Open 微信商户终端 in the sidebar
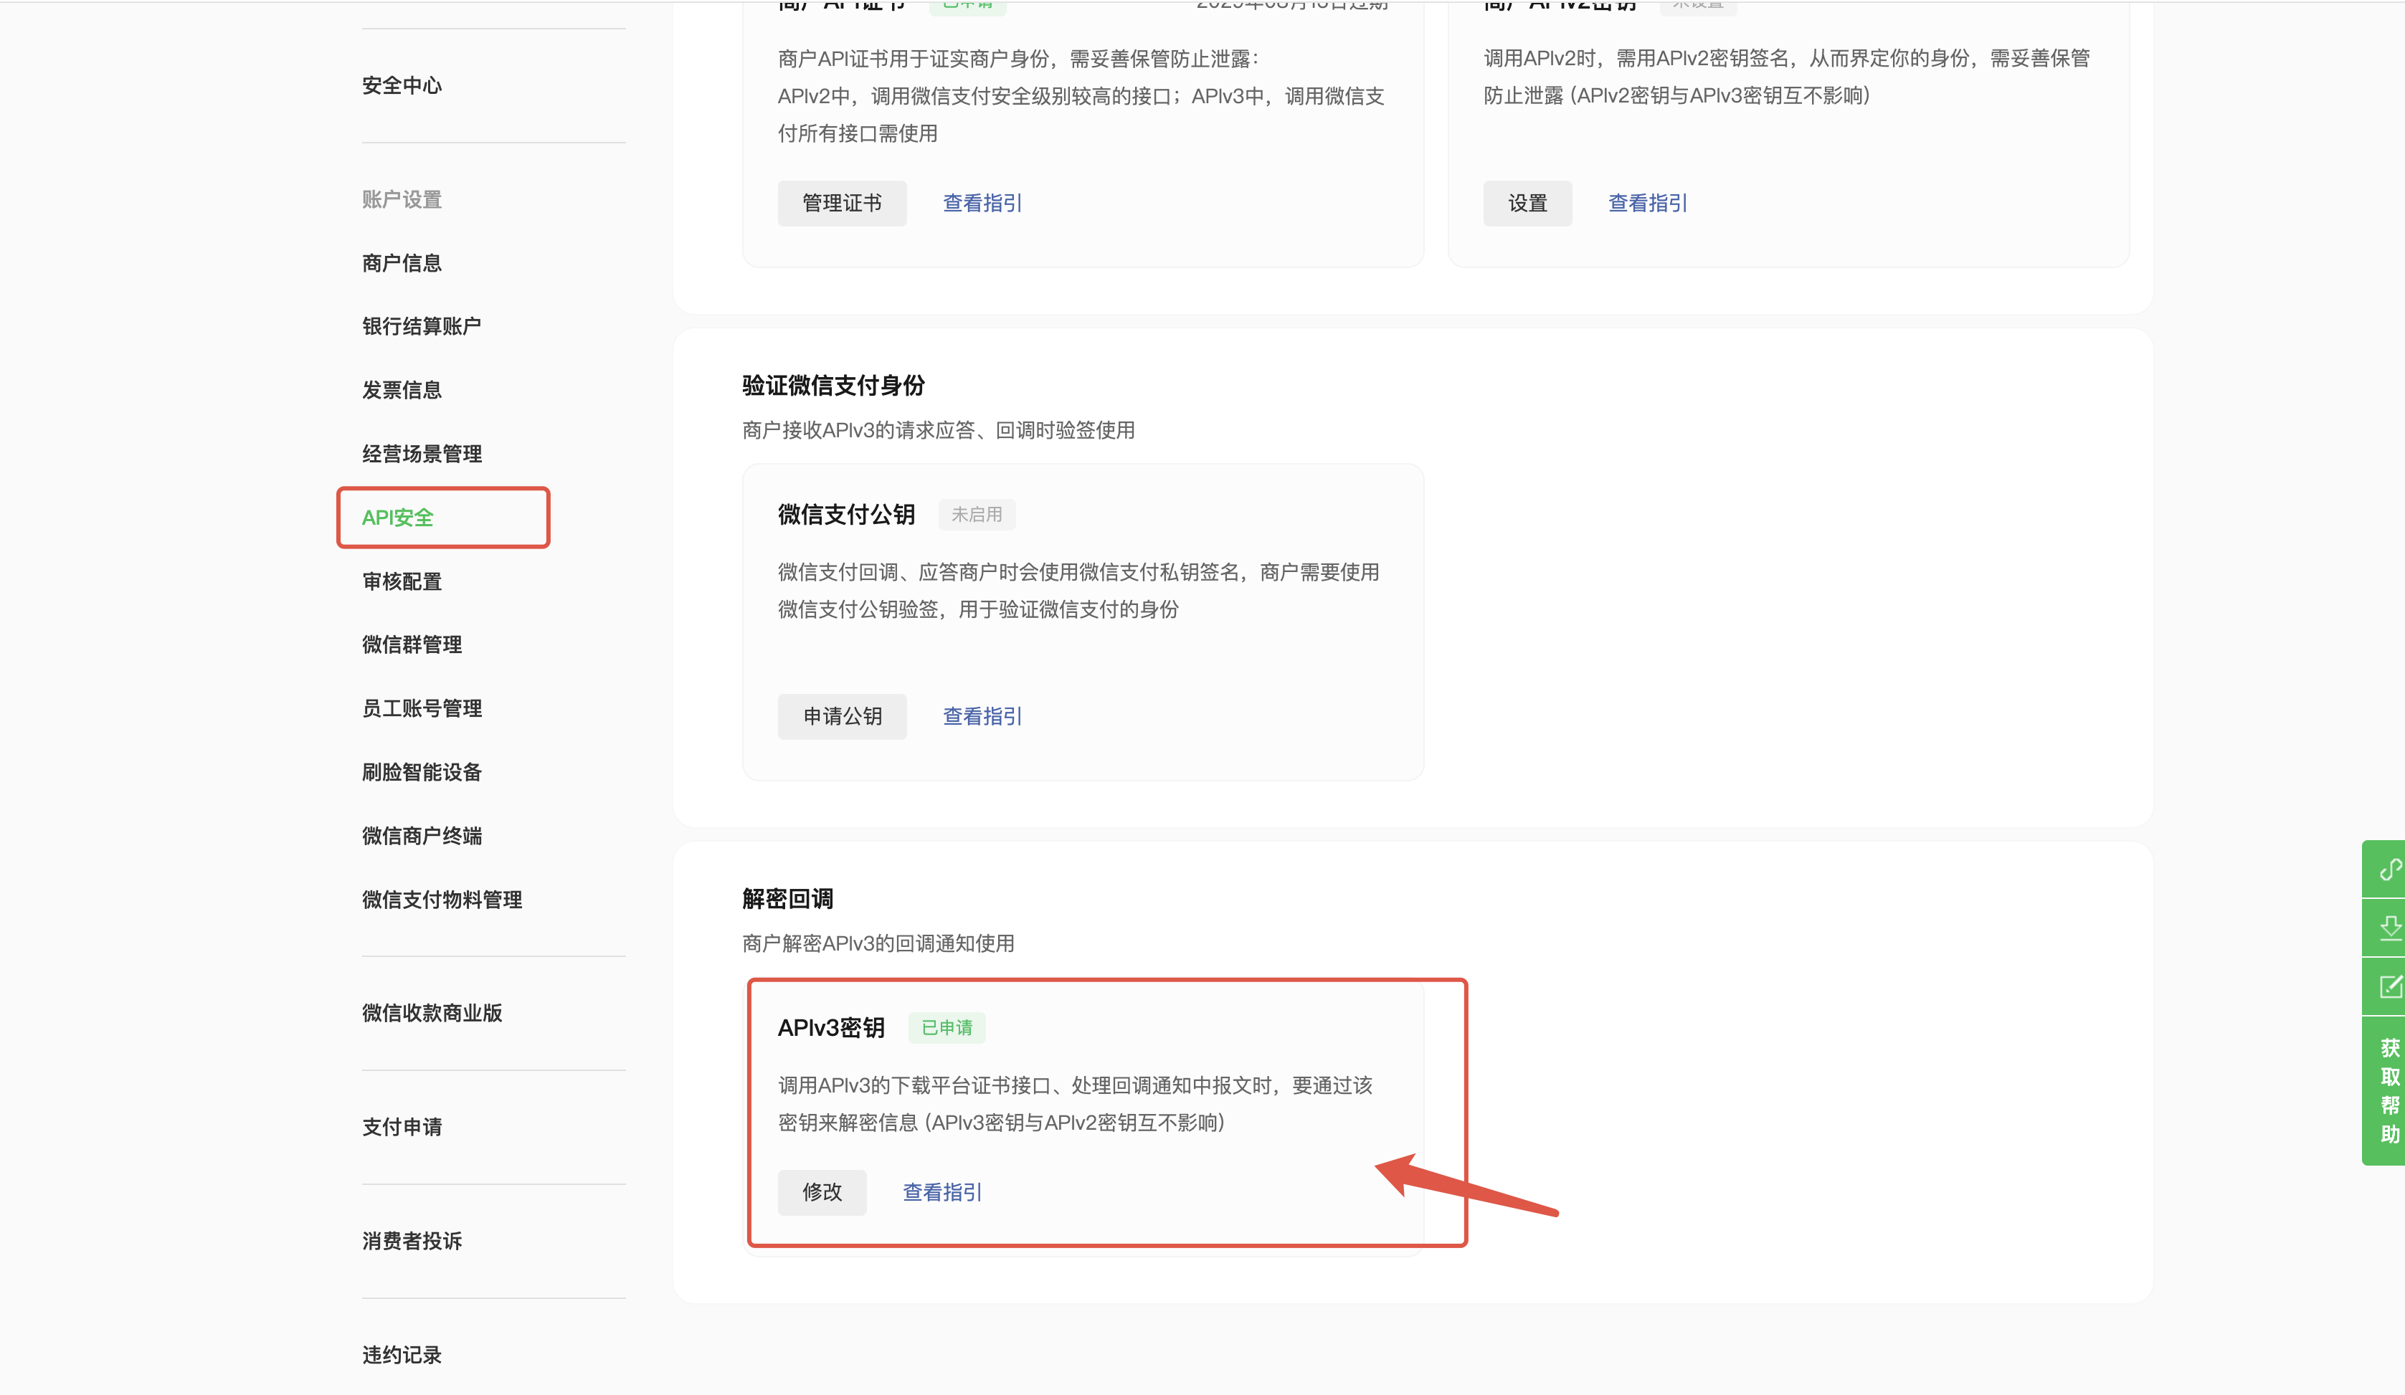The width and height of the screenshot is (2405, 1395). pos(422,837)
